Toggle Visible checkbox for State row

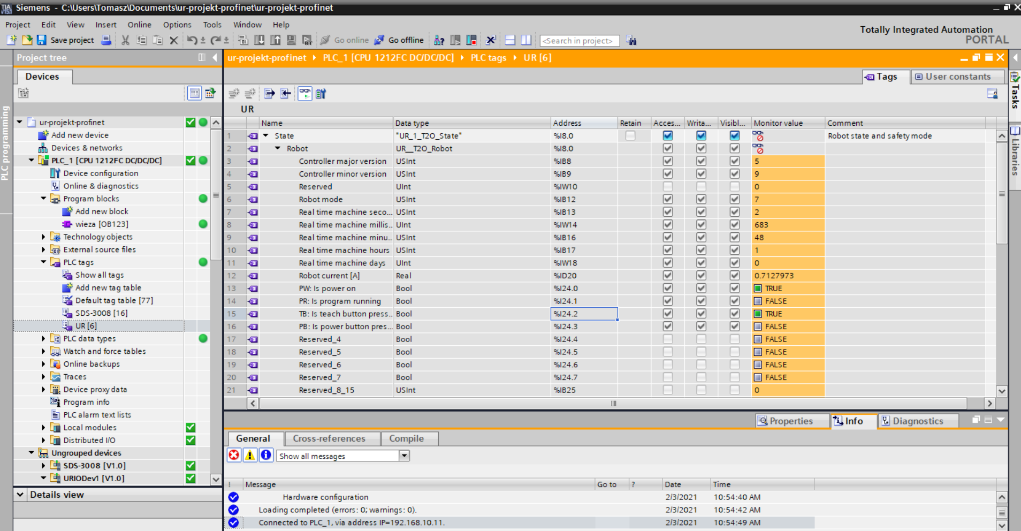(x=735, y=135)
